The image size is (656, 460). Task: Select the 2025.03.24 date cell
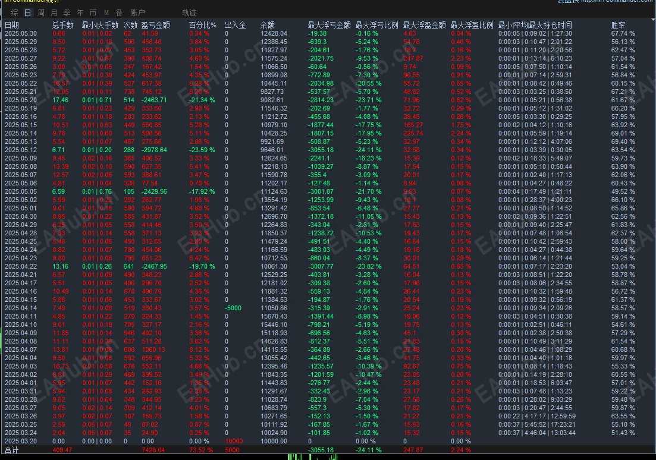click(x=20, y=433)
